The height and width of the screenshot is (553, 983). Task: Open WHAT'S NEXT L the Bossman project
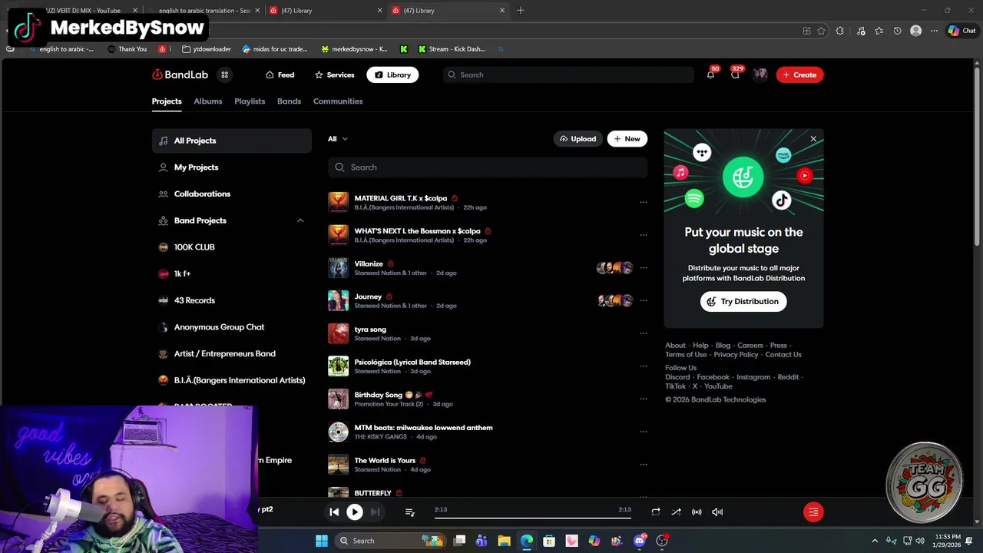point(417,231)
